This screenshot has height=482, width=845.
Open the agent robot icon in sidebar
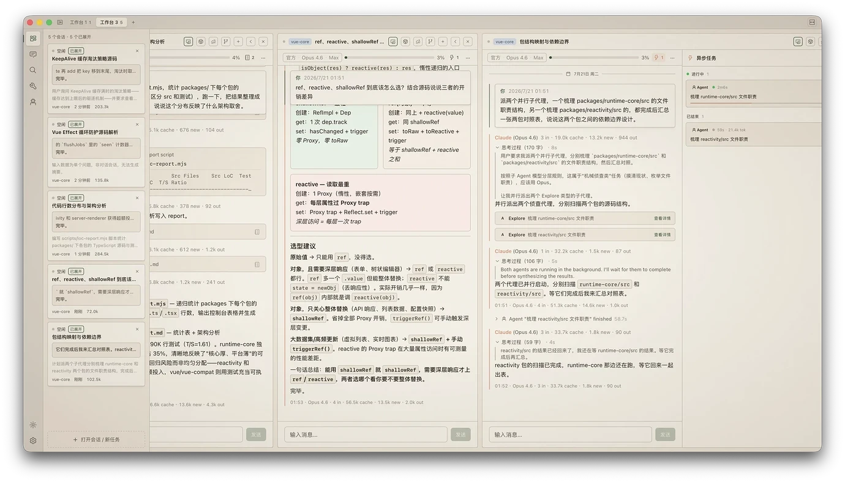click(x=33, y=102)
